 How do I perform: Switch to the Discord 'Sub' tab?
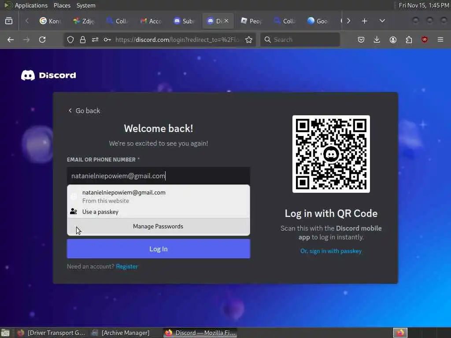click(x=184, y=21)
